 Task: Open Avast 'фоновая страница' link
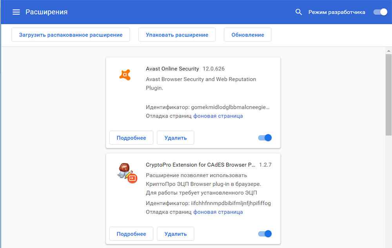218,116
